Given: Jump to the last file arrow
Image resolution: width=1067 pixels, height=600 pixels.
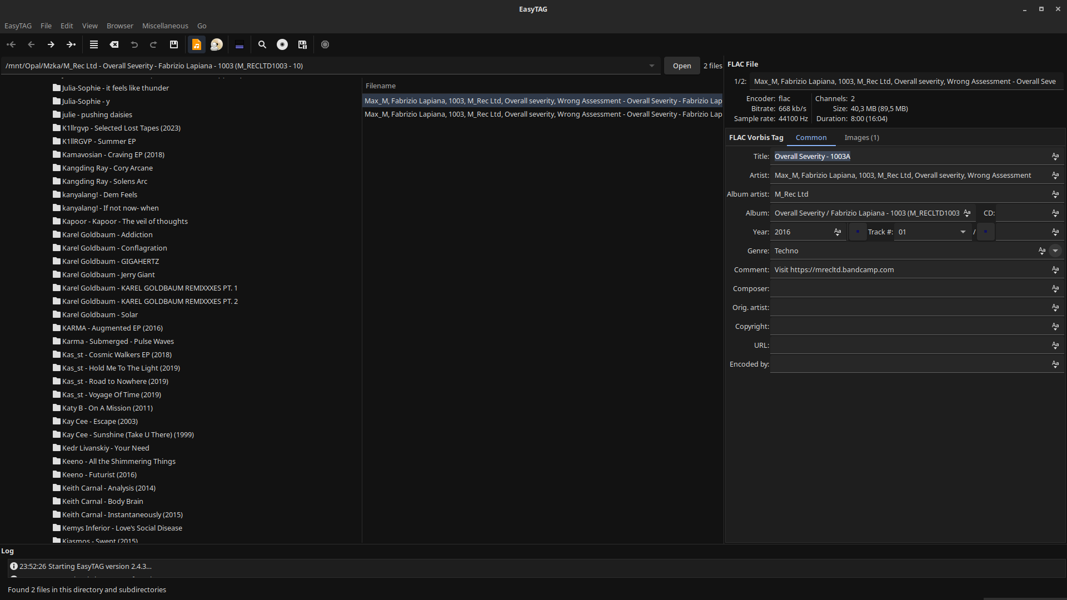Looking at the screenshot, I should (x=71, y=44).
